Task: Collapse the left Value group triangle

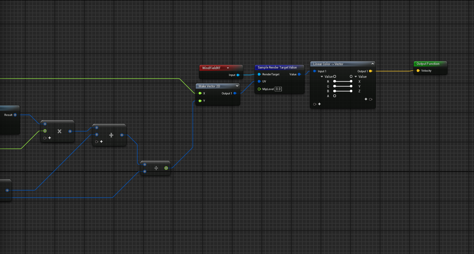Action: click(322, 77)
